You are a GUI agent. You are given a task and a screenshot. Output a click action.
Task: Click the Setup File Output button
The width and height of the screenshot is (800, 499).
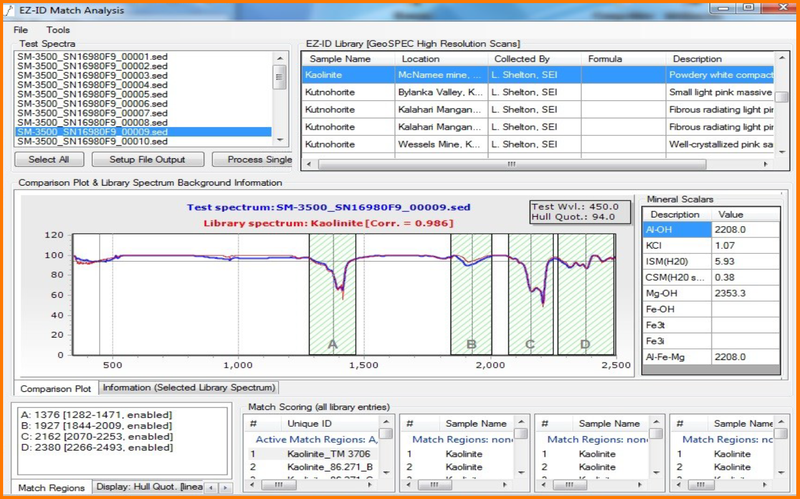[148, 159]
